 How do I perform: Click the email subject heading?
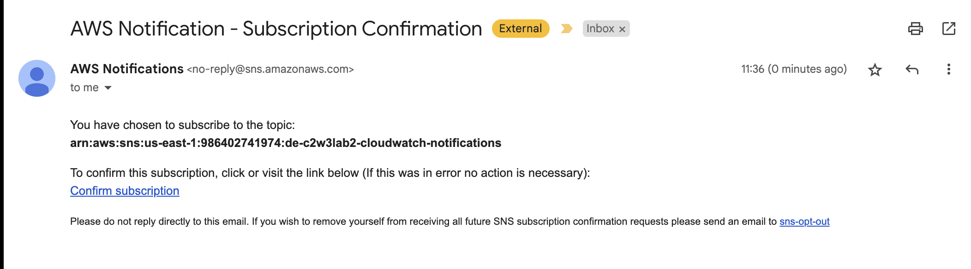pos(276,29)
